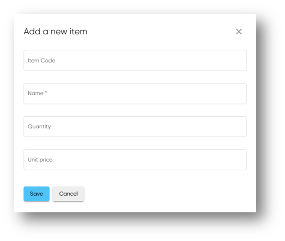
Task: Click the X icon beside the title
Action: 239,32
